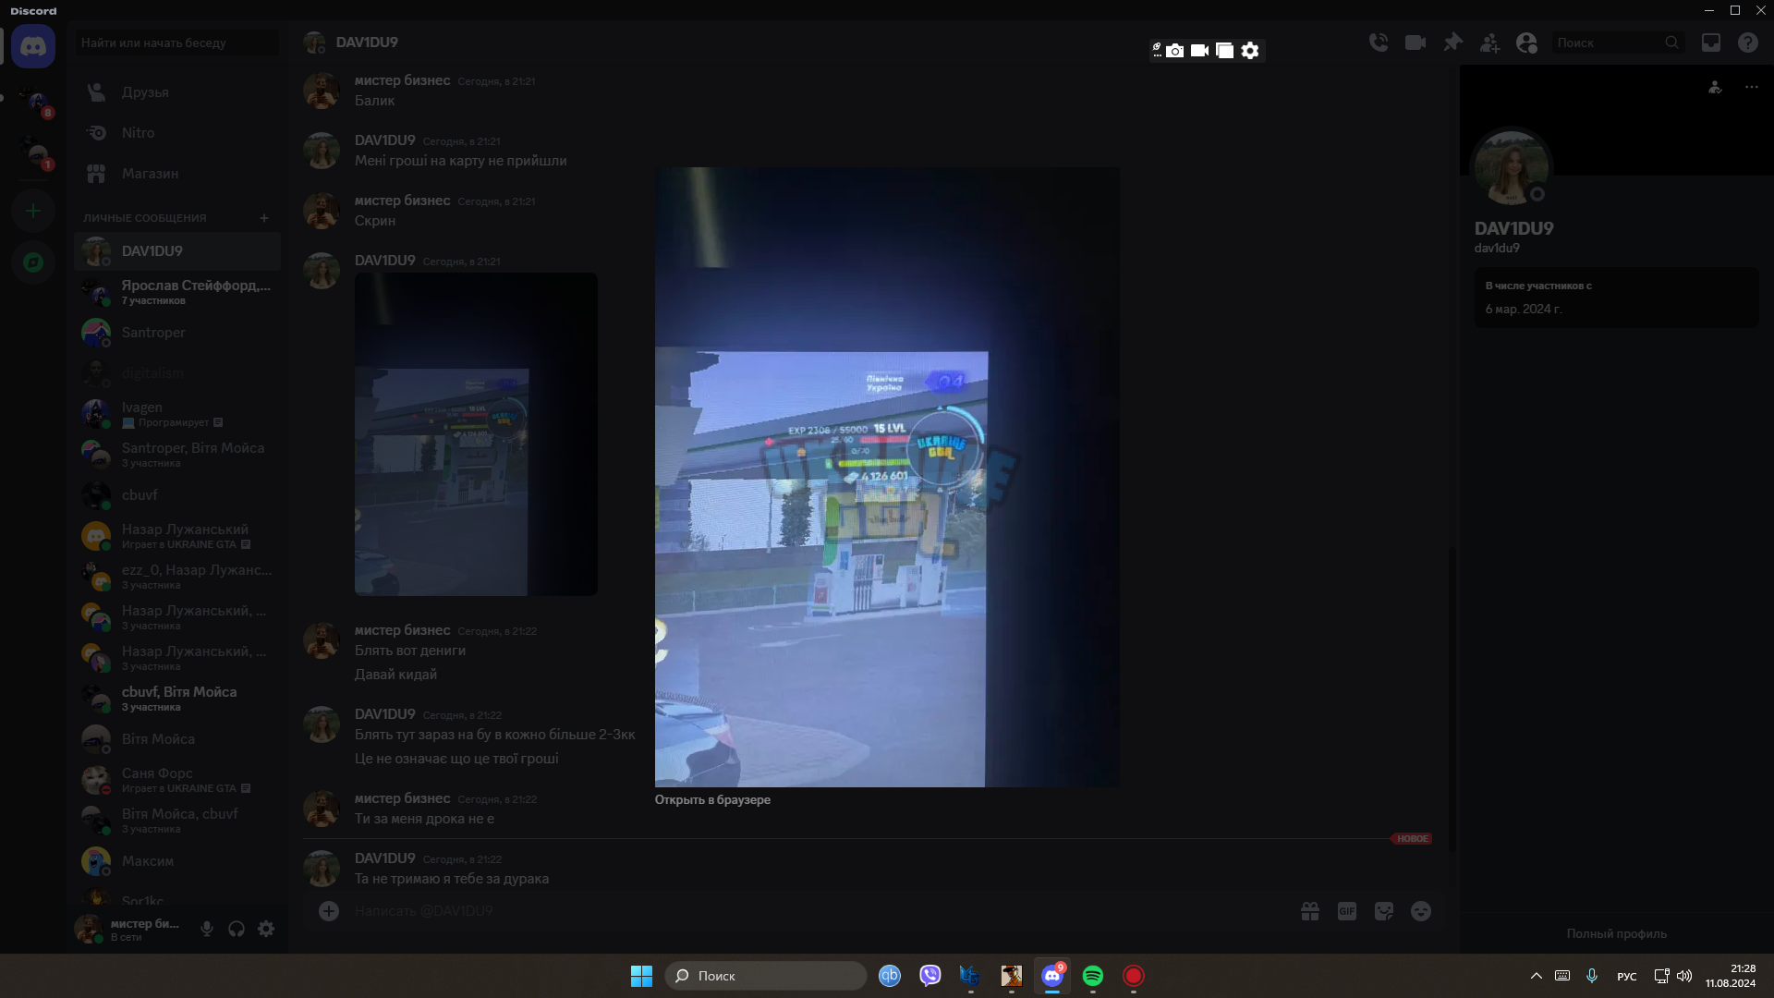Start a video call in the chat header
The height and width of the screenshot is (998, 1774).
point(1416,43)
